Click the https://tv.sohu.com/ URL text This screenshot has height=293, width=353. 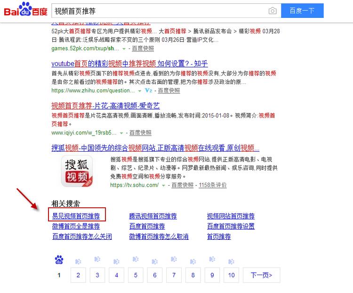tap(135, 185)
